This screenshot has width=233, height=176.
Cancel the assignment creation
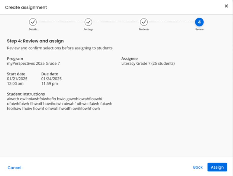[x=14, y=168]
